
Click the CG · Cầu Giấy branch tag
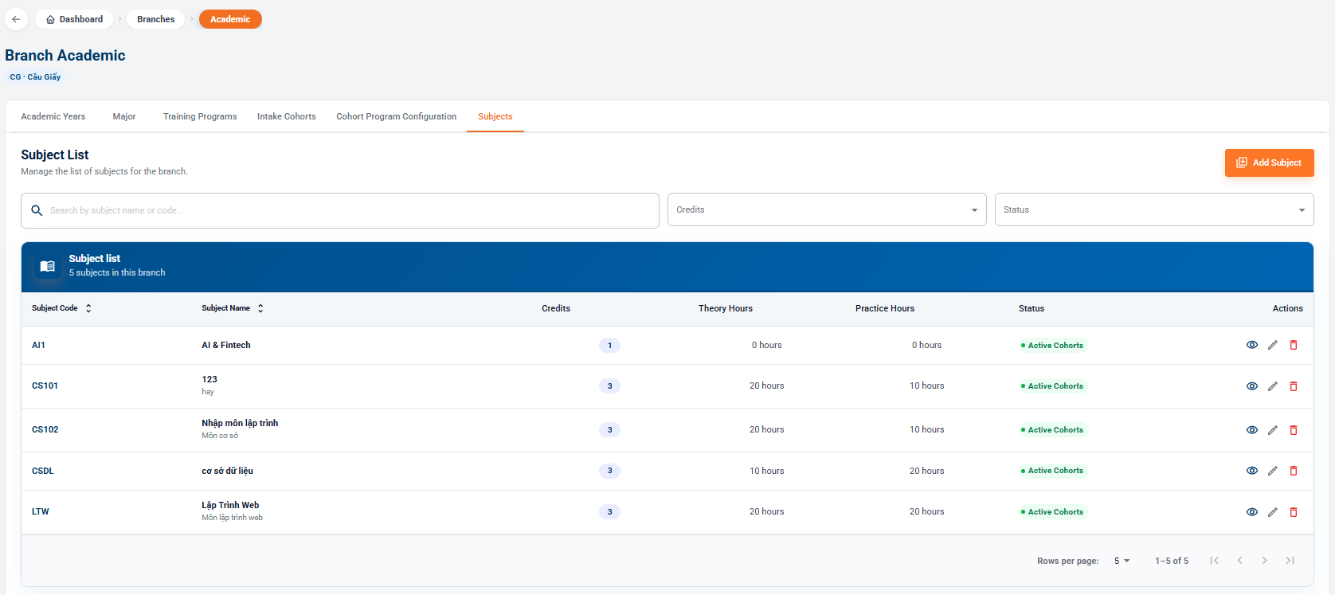35,77
